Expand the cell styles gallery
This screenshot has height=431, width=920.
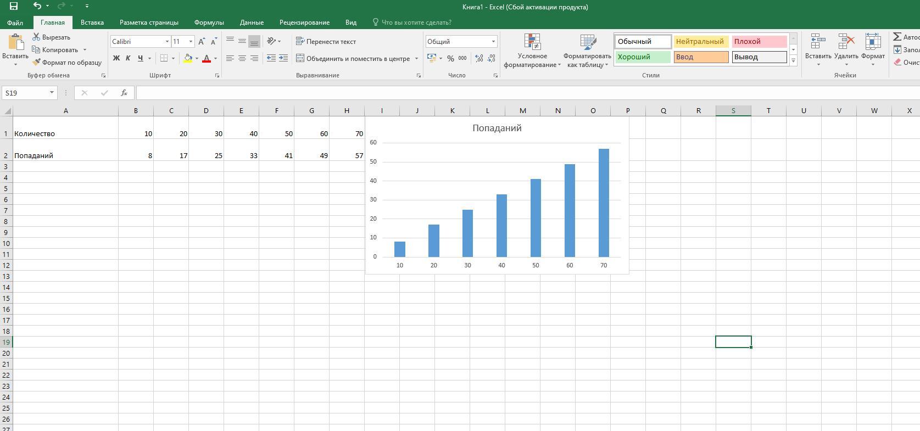(793, 60)
